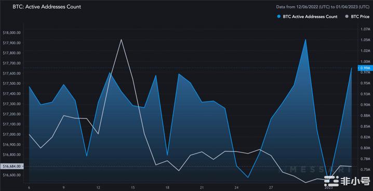Click the '21' date label on x-axis
This screenshot has width=373, height=191.
pyautogui.click(x=202, y=187)
